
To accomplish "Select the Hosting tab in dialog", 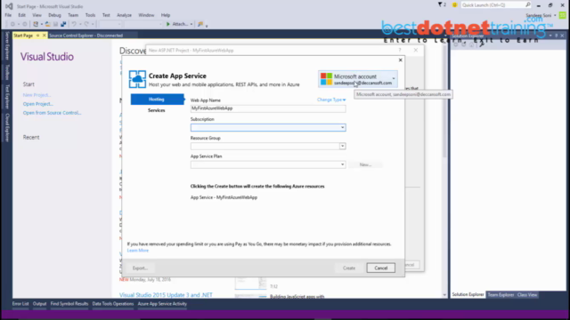I will pyautogui.click(x=157, y=100).
